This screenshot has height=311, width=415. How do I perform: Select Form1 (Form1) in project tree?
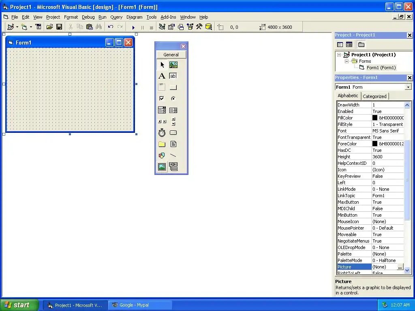tap(381, 68)
